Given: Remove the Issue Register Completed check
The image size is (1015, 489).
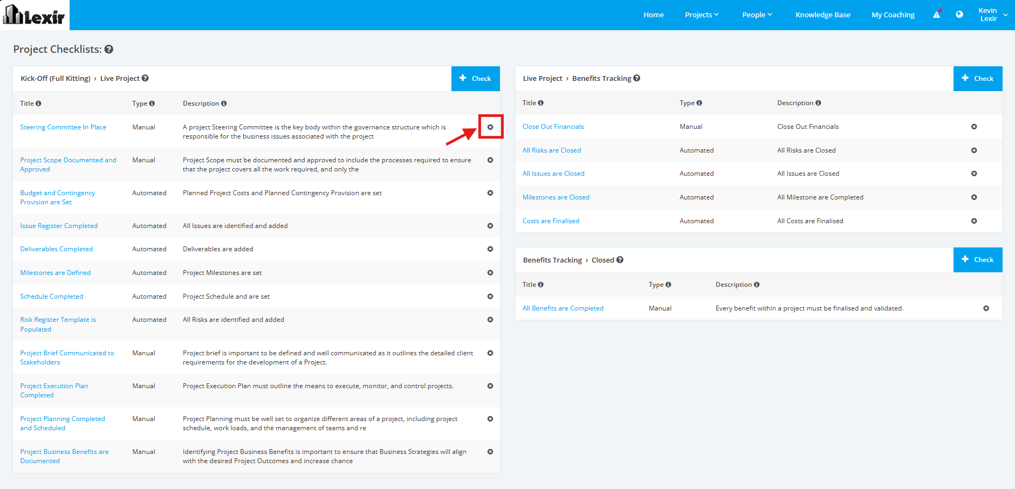Looking at the screenshot, I should [x=490, y=226].
